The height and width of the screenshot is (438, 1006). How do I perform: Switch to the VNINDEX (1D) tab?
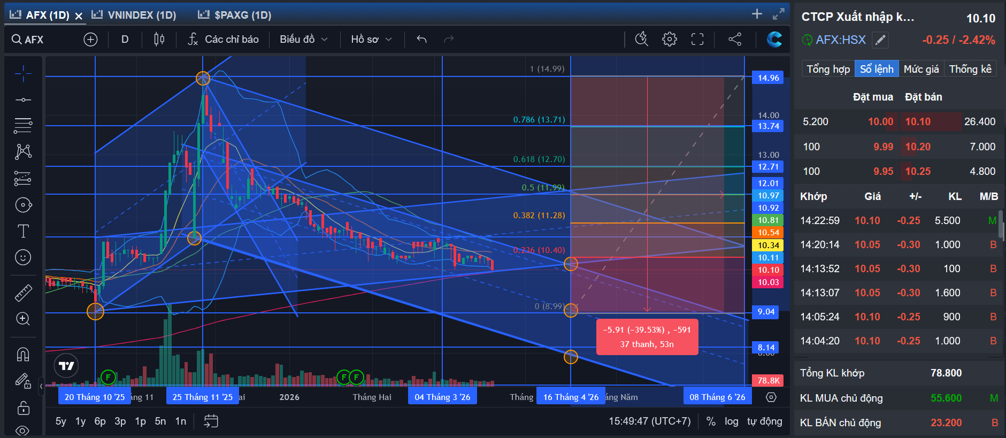134,15
